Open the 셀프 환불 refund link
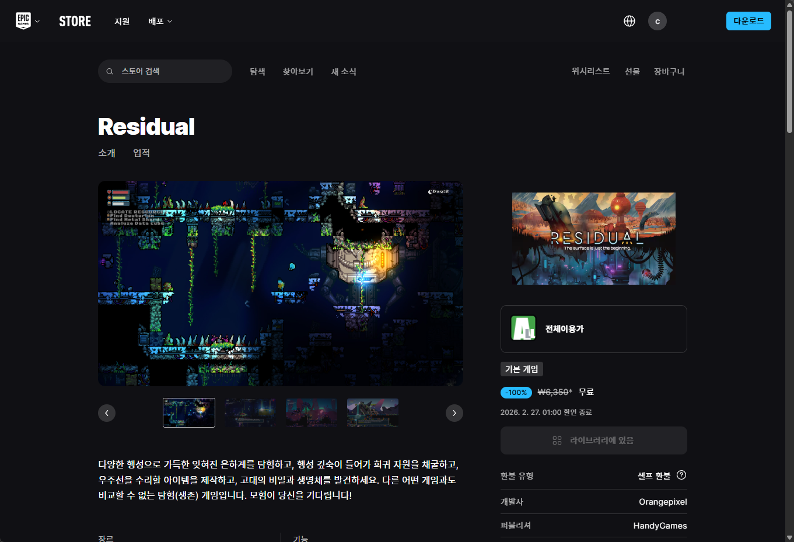794x542 pixels. [x=654, y=475]
